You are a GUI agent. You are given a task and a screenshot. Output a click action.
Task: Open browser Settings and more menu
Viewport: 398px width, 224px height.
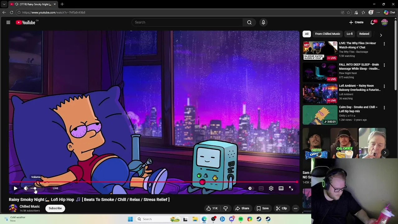pyautogui.click(x=378, y=12)
